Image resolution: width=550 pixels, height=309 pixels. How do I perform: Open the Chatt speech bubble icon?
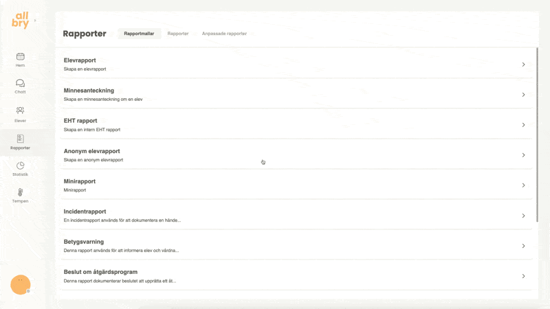pos(21,83)
